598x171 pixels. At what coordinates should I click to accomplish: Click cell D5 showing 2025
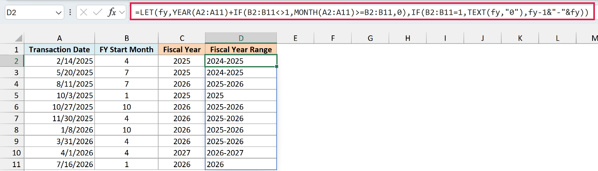[x=241, y=95]
